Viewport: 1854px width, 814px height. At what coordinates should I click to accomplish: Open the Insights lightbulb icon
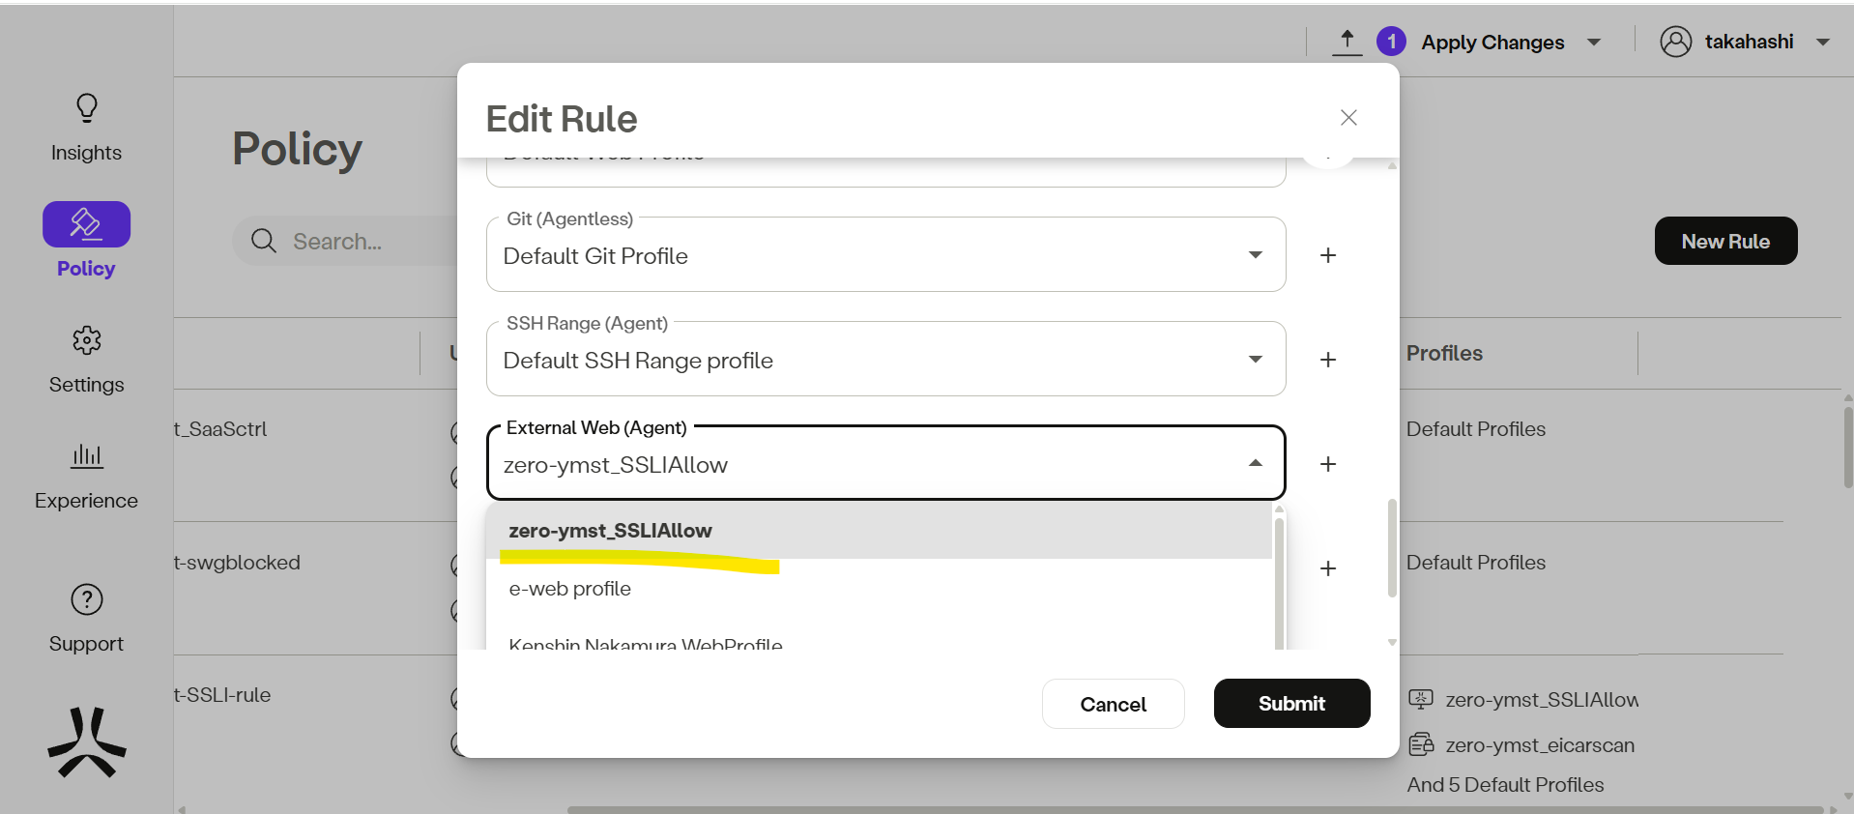point(87,107)
